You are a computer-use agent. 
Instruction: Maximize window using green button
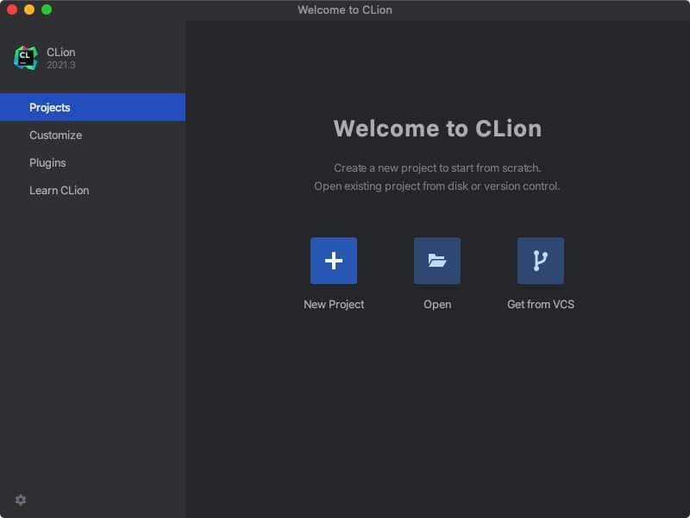47,9
